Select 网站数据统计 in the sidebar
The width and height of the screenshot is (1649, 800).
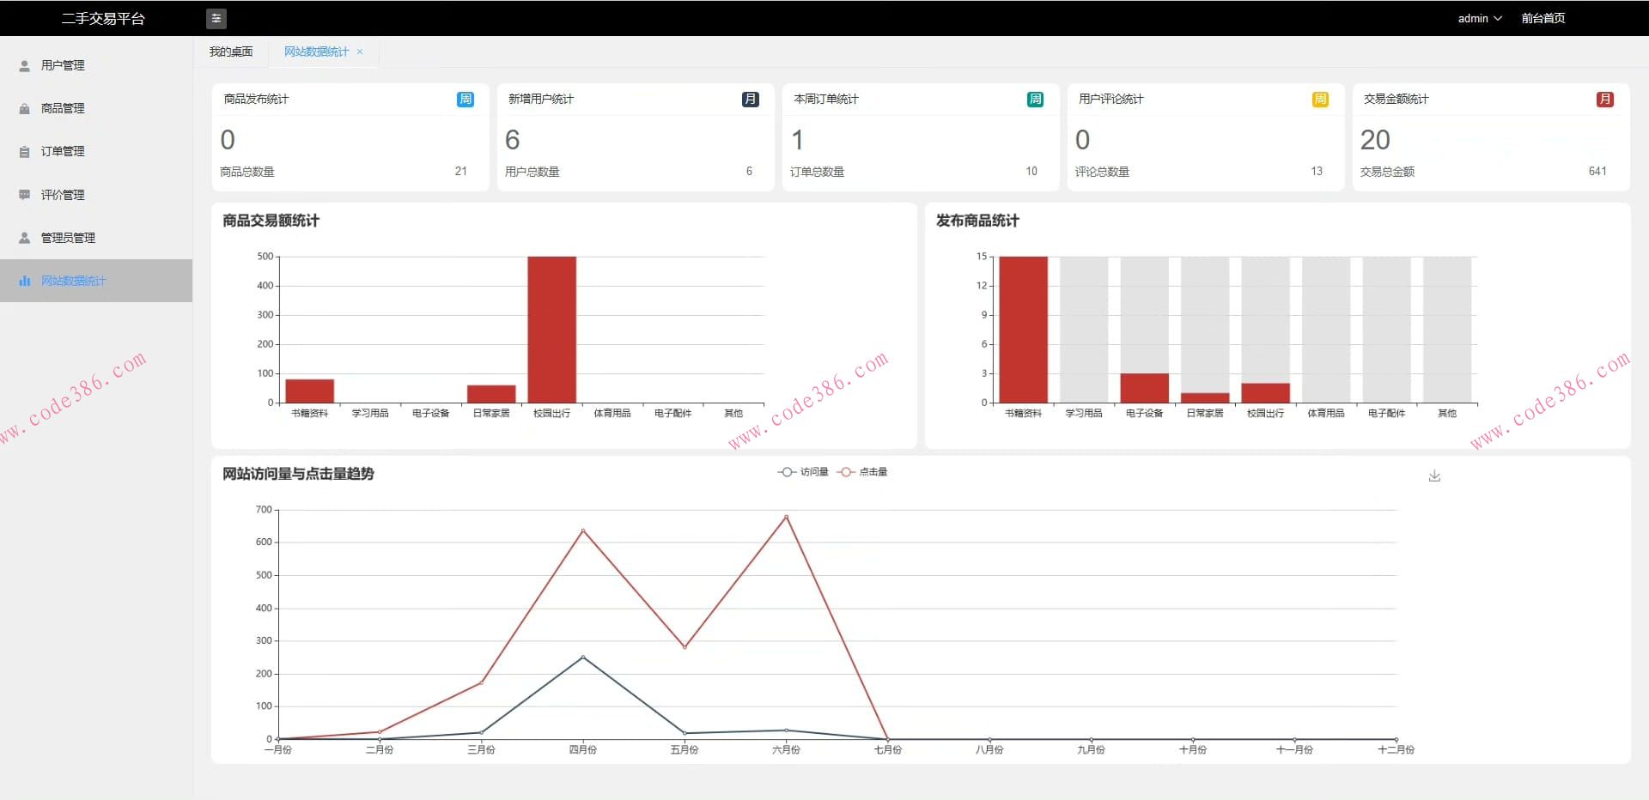(x=73, y=281)
